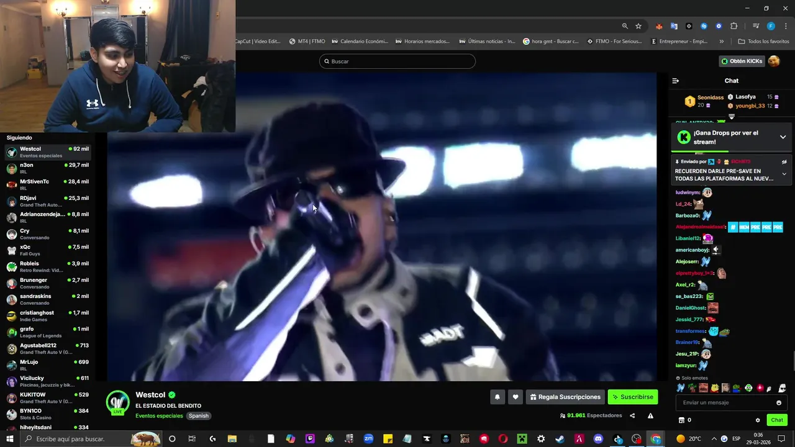The height and width of the screenshot is (447, 795).
Task: Open the Chrome extensions puzzle icon
Action: 734,26
